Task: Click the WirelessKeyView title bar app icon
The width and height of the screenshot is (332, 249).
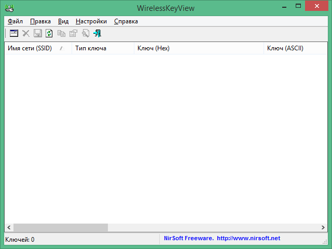Action: click(9, 8)
